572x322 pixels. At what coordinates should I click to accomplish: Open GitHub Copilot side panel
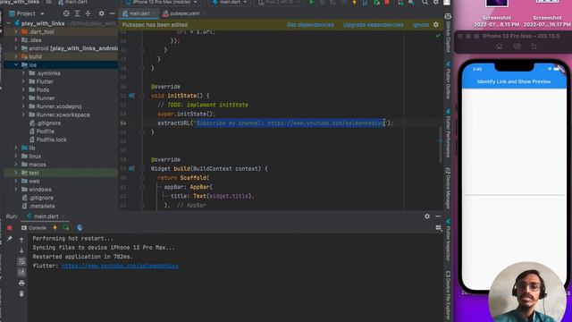coord(448,32)
